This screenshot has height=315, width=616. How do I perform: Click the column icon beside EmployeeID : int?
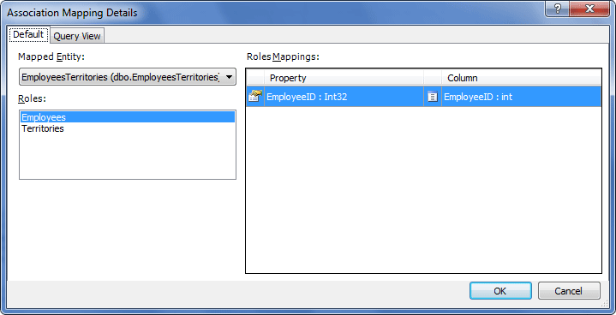(432, 97)
